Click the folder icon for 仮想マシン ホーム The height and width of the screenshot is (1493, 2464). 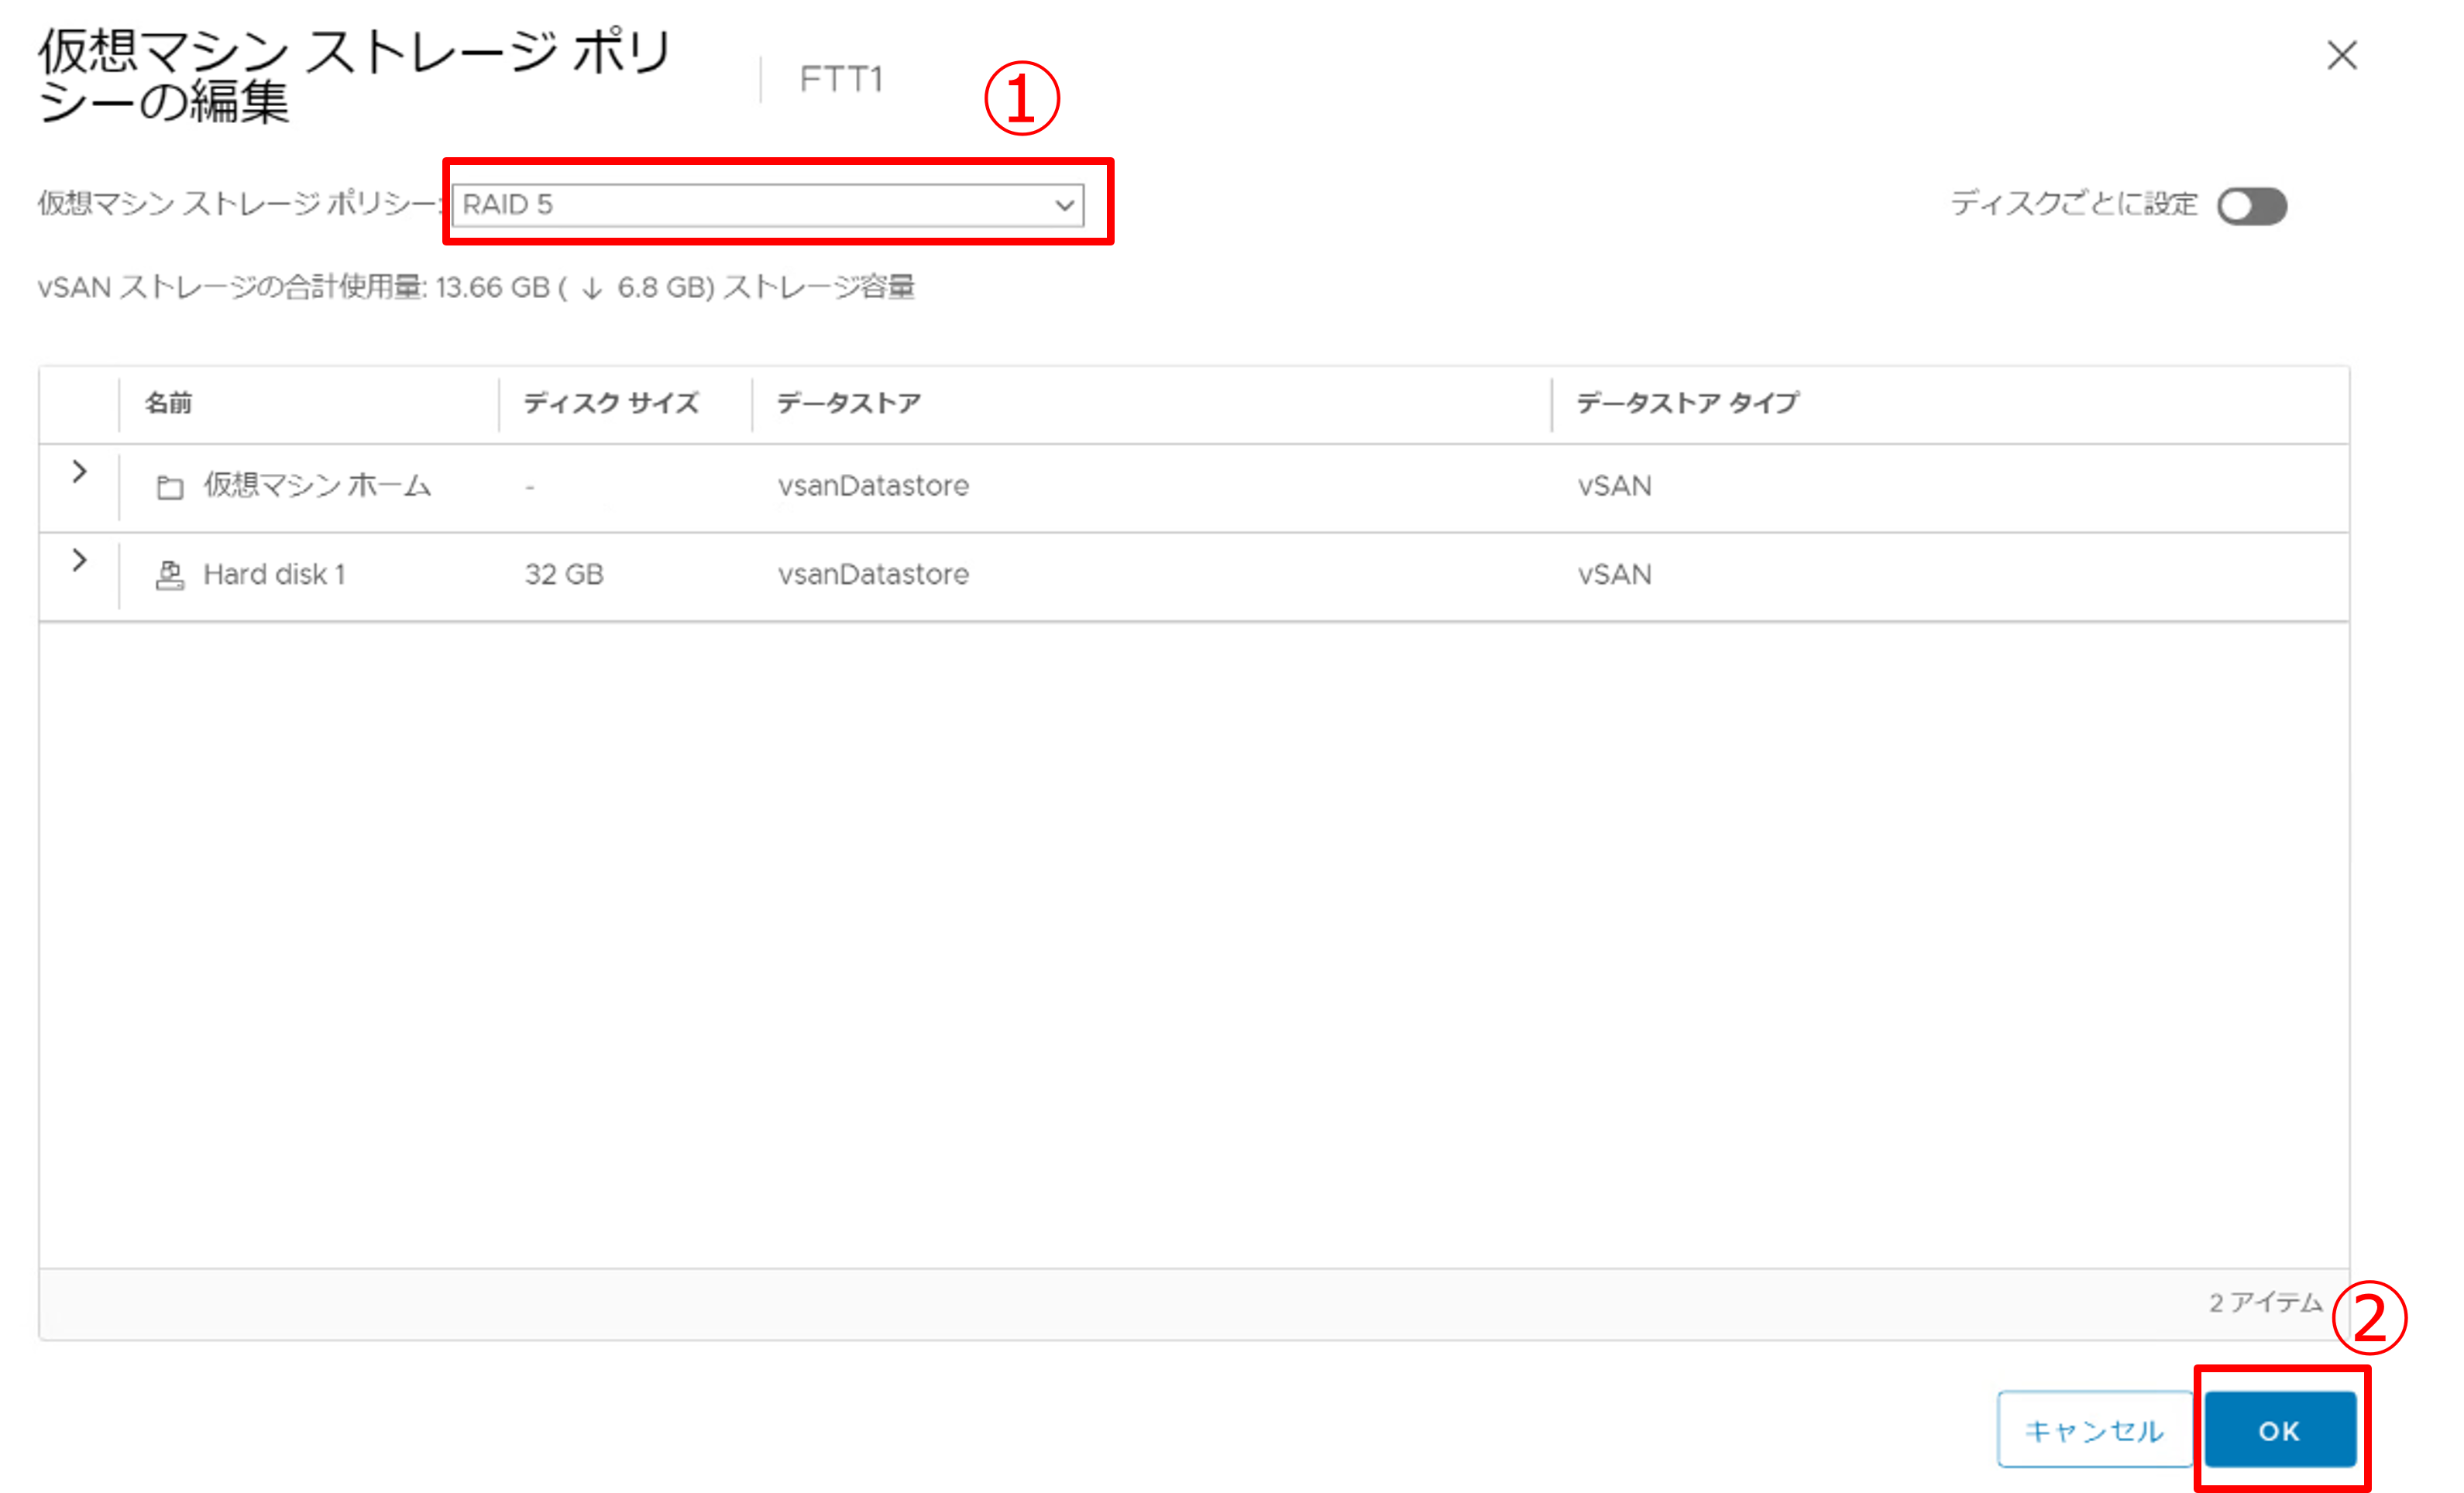pos(170,487)
